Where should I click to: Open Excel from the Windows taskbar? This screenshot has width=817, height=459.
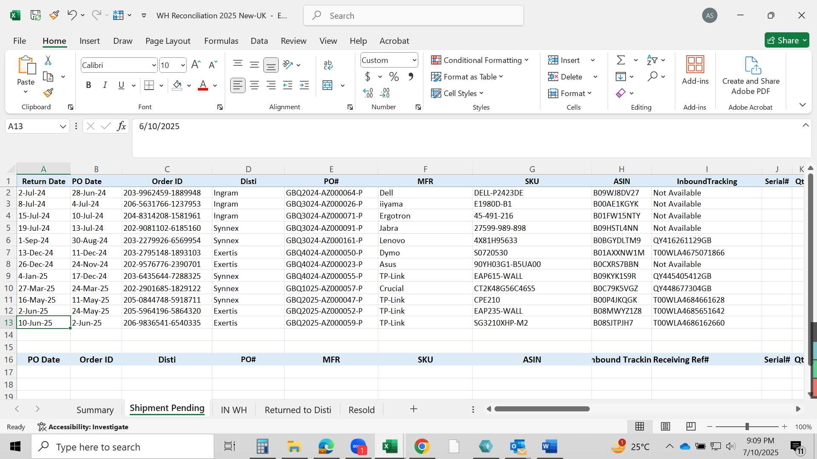(390, 447)
